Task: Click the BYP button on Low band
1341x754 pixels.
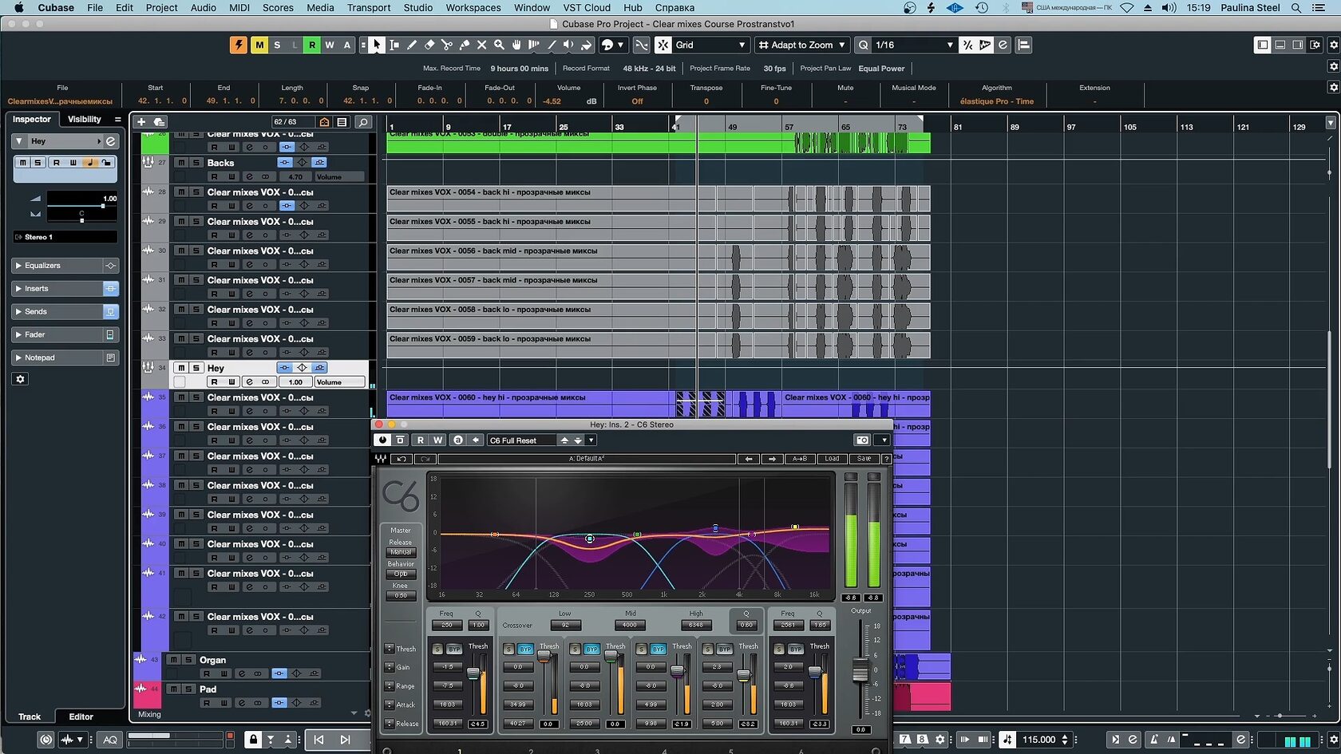Action: [x=525, y=649]
